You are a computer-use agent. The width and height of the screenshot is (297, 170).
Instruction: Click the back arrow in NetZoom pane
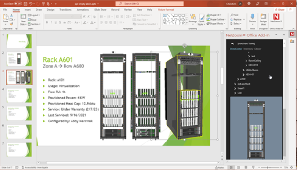[x=232, y=44]
